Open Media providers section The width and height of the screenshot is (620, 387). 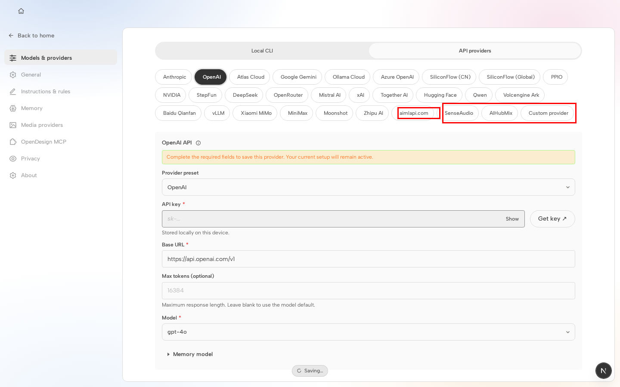pyautogui.click(x=61, y=125)
